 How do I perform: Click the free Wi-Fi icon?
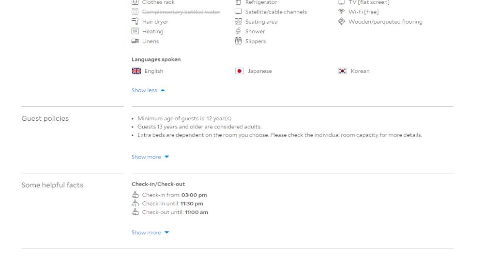tap(341, 12)
